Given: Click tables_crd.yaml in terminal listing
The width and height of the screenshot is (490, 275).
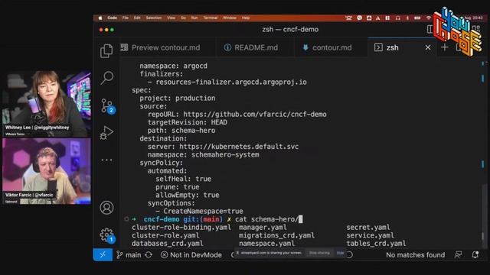Looking at the screenshot, I should click(x=376, y=243).
